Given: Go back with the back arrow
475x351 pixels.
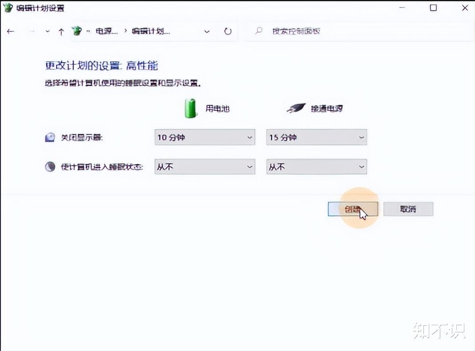Looking at the screenshot, I should pos(11,31).
